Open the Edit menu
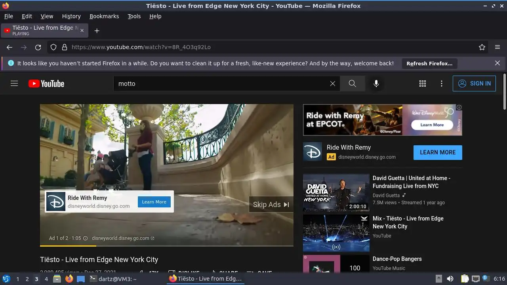Image resolution: width=507 pixels, height=285 pixels. point(27,16)
